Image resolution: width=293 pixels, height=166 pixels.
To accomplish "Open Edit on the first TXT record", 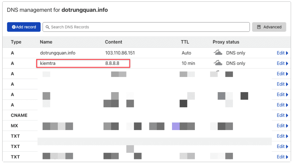I will 282,136.
